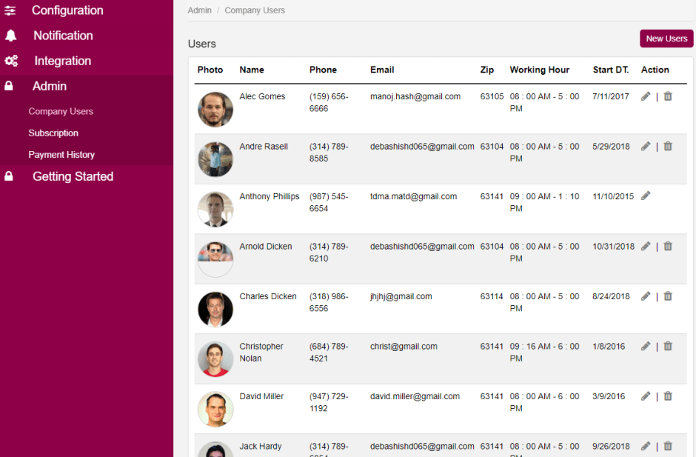
Task: Click start date 7/11/2017
Action: [x=611, y=96]
